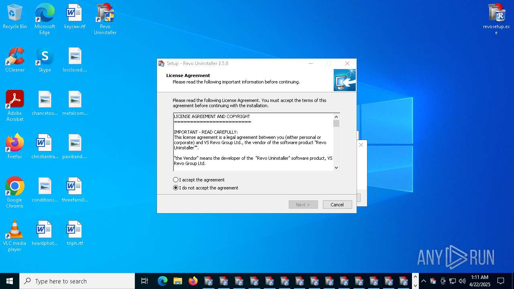Click the "LICENSE AGREEMENT AND COPYRIGHT" heading text

[x=212, y=116]
